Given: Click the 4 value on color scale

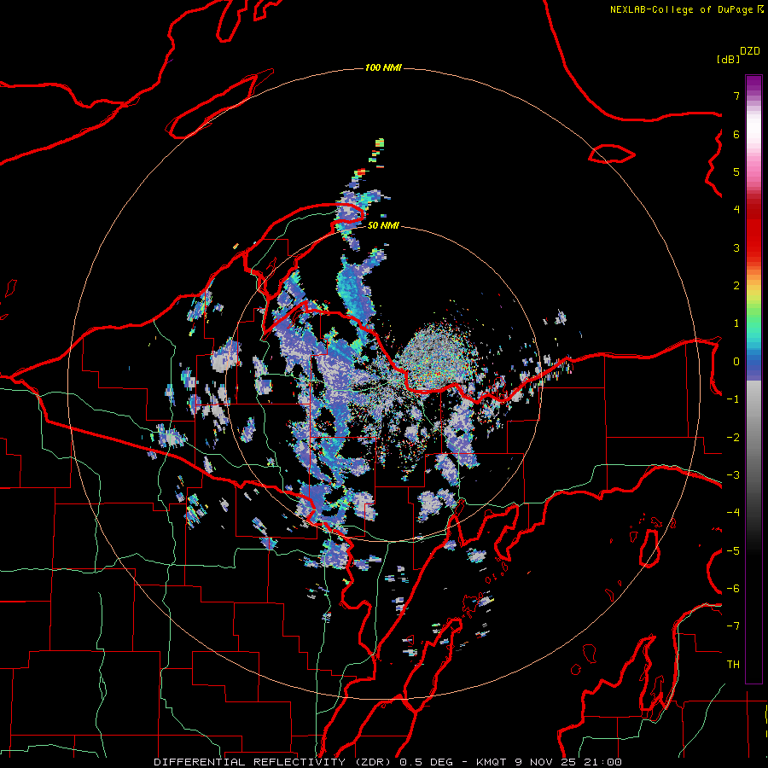Looking at the screenshot, I should [736, 210].
